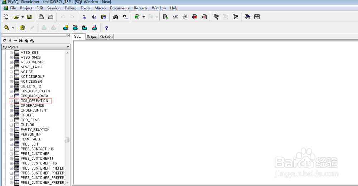Expand the PRES_CUSTOMER11 table node
Viewport: 358px width, 186px height.
coord(11,158)
